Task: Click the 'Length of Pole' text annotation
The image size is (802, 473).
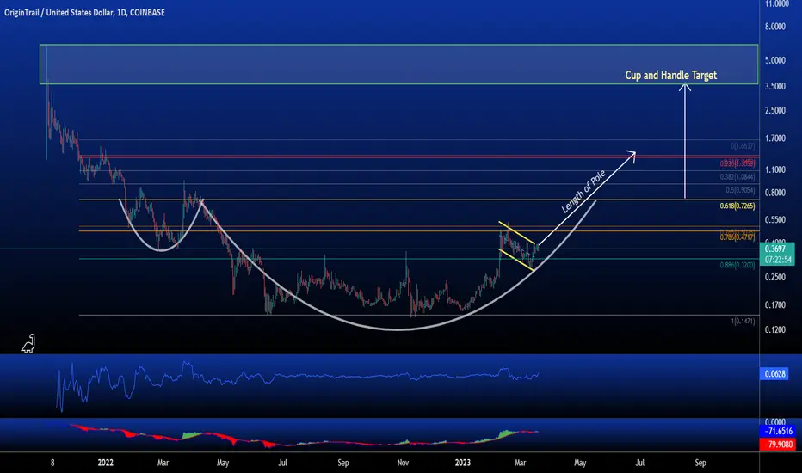Action: [x=583, y=191]
